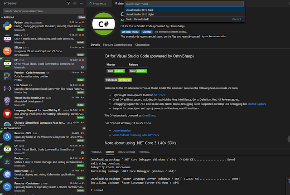Click the large C# logo in extension details
This screenshot has width=290, height=195.
coord(104,24)
